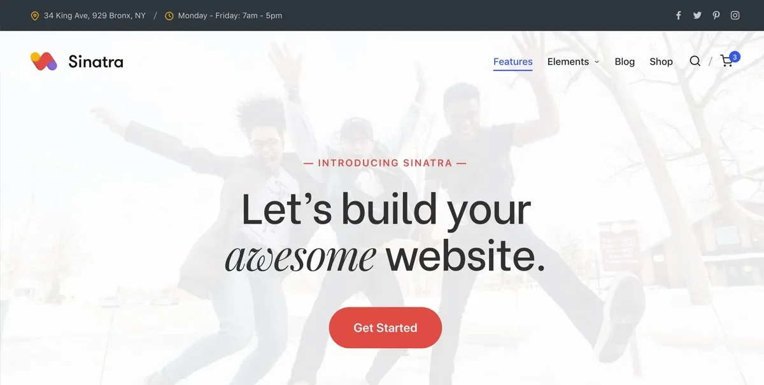Go to the Features menu item
Image resolution: width=764 pixels, height=385 pixels.
coord(513,62)
